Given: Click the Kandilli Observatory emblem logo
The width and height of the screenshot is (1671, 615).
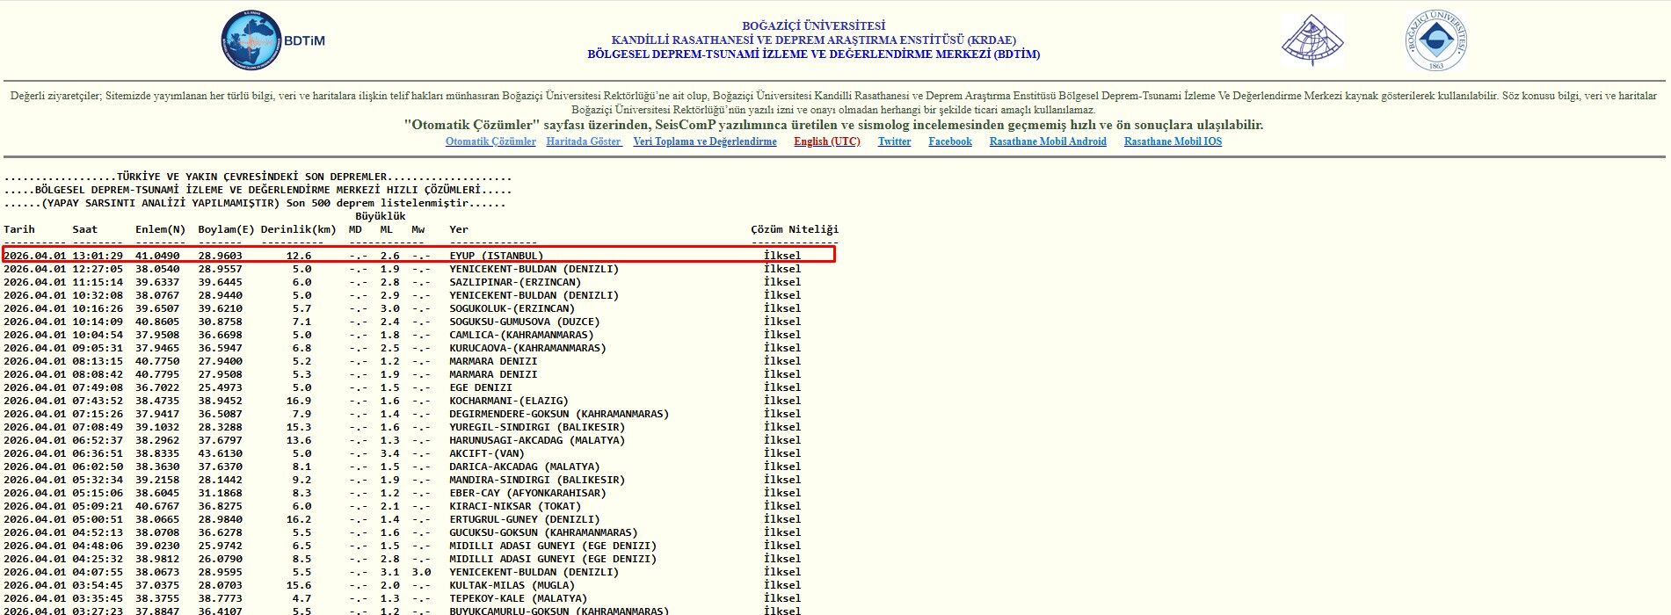Looking at the screenshot, I should (1311, 40).
